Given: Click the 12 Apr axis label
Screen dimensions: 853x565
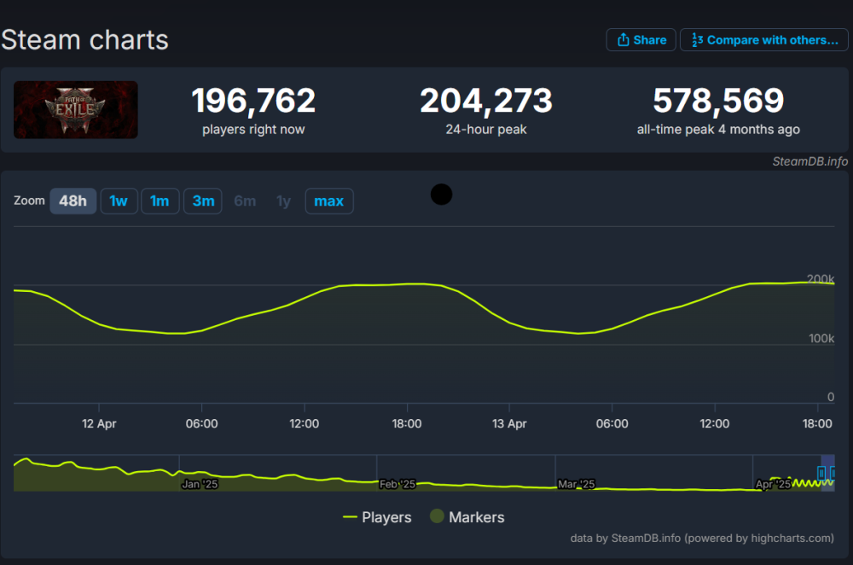Looking at the screenshot, I should [99, 423].
